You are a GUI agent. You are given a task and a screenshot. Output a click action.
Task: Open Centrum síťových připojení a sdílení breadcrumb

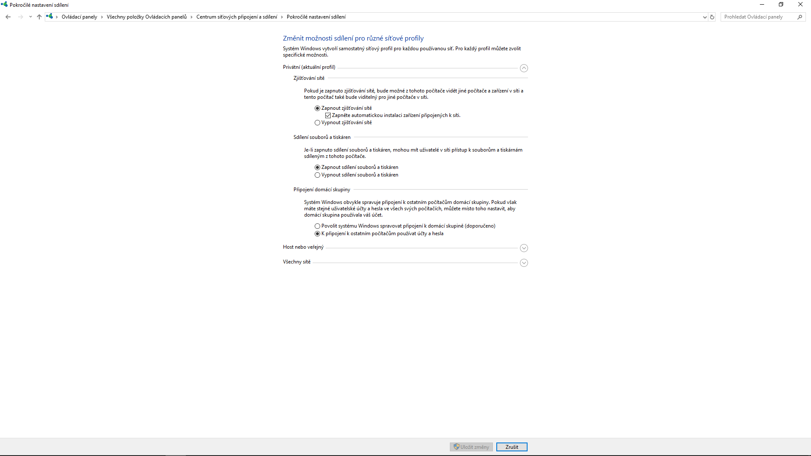tap(237, 17)
